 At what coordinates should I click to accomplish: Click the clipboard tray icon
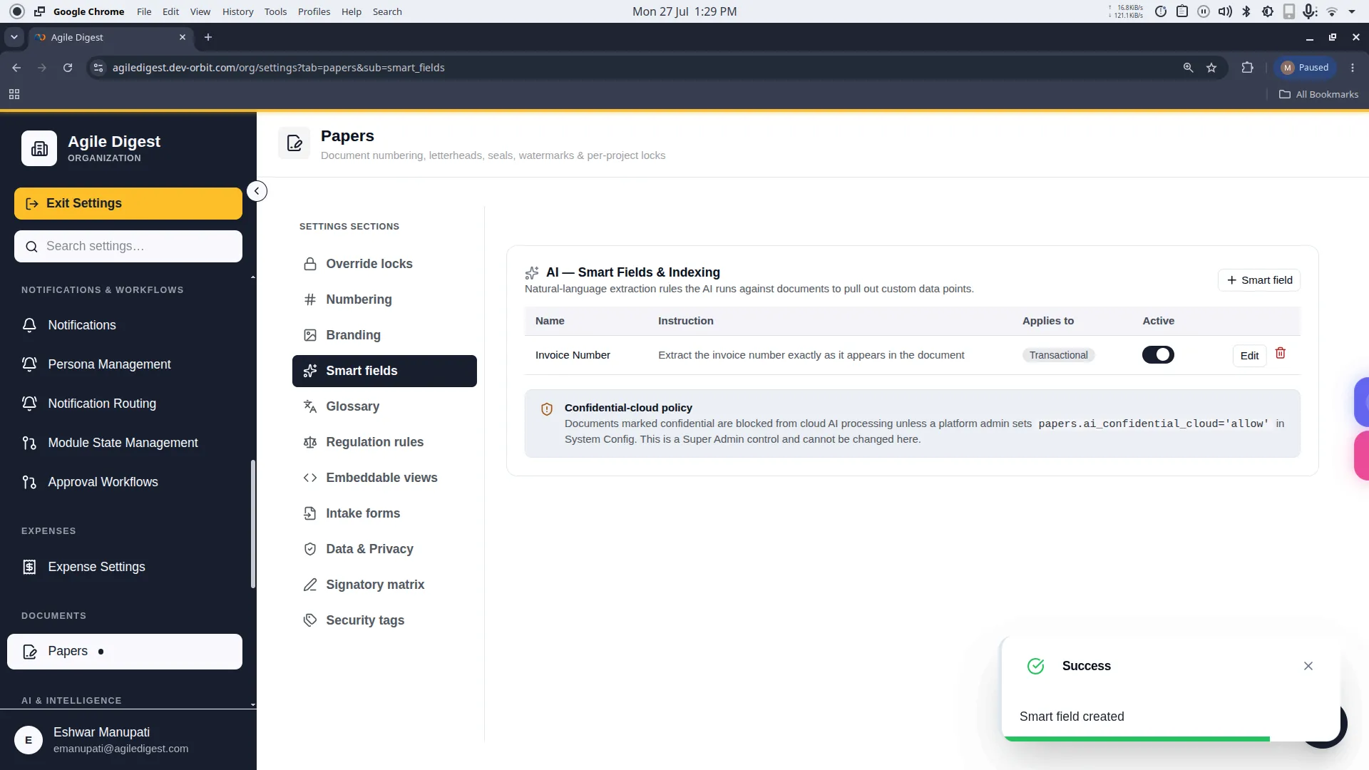click(x=1182, y=11)
